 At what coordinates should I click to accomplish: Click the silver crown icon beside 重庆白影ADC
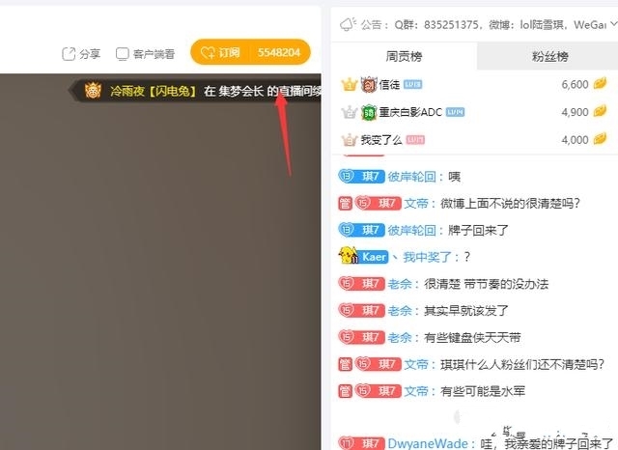point(349,112)
